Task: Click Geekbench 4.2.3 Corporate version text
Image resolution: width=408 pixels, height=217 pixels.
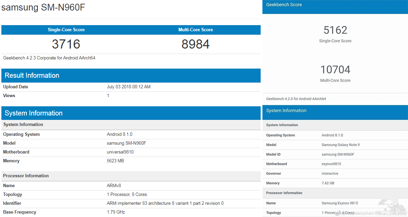Action: 49,58
